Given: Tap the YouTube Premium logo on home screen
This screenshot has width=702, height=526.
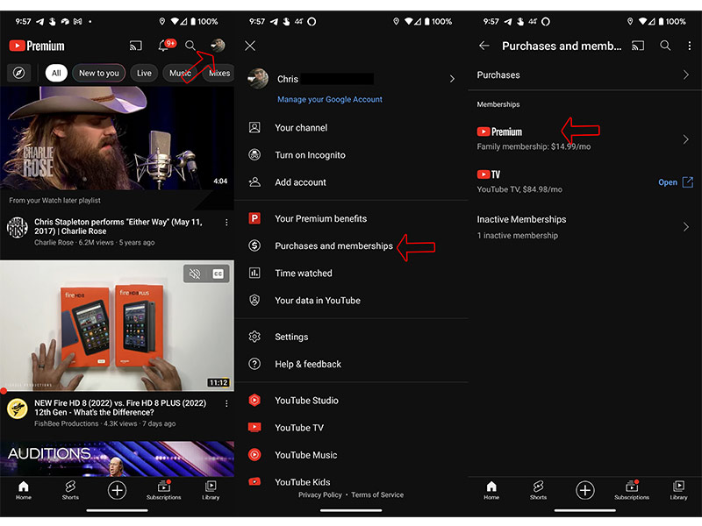Looking at the screenshot, I should (x=37, y=46).
